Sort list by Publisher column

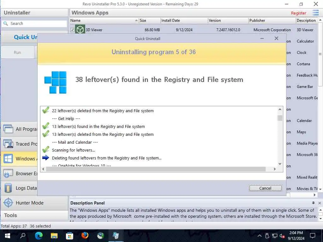coord(272,20)
